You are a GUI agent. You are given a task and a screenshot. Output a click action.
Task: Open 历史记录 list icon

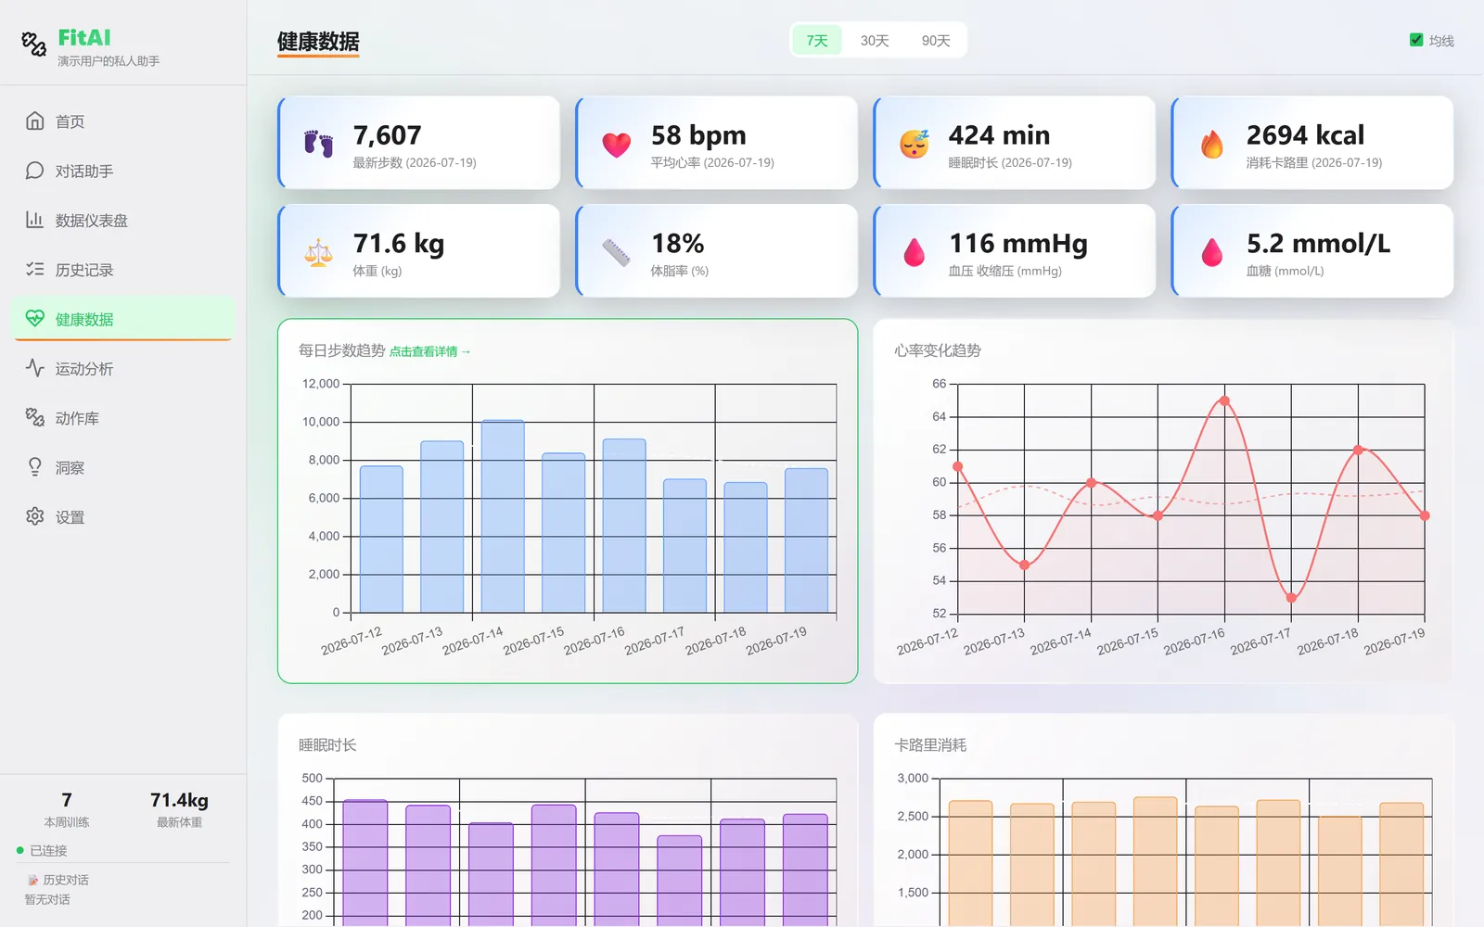(x=35, y=270)
